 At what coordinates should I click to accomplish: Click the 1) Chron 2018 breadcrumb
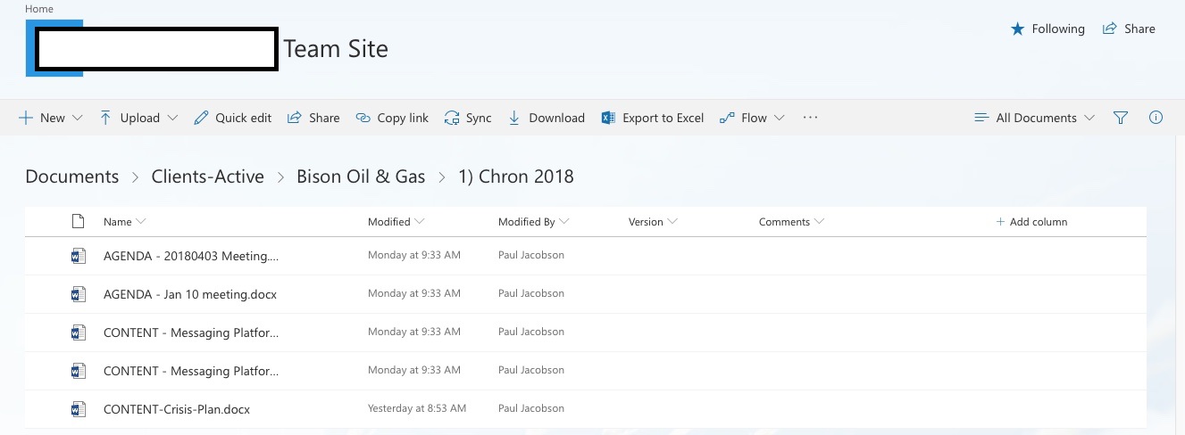click(x=516, y=176)
